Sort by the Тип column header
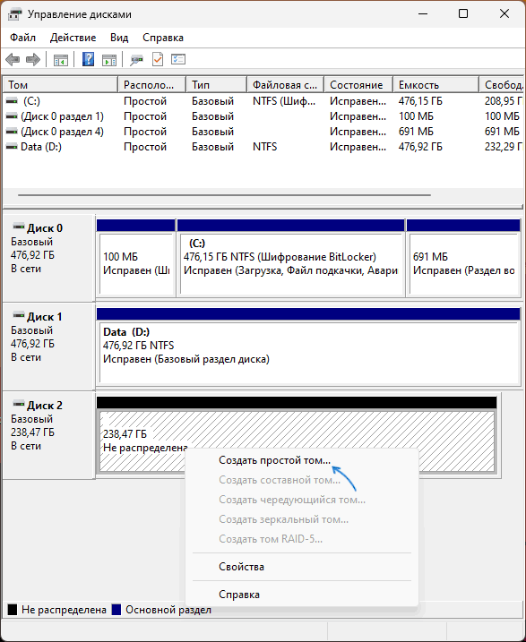Screen dimensions: 526x642 (x=216, y=85)
